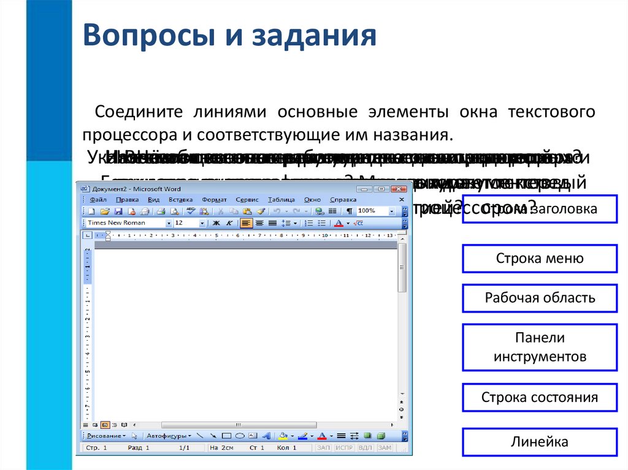
Task: Click the Строка меню label box
Action: (540, 259)
